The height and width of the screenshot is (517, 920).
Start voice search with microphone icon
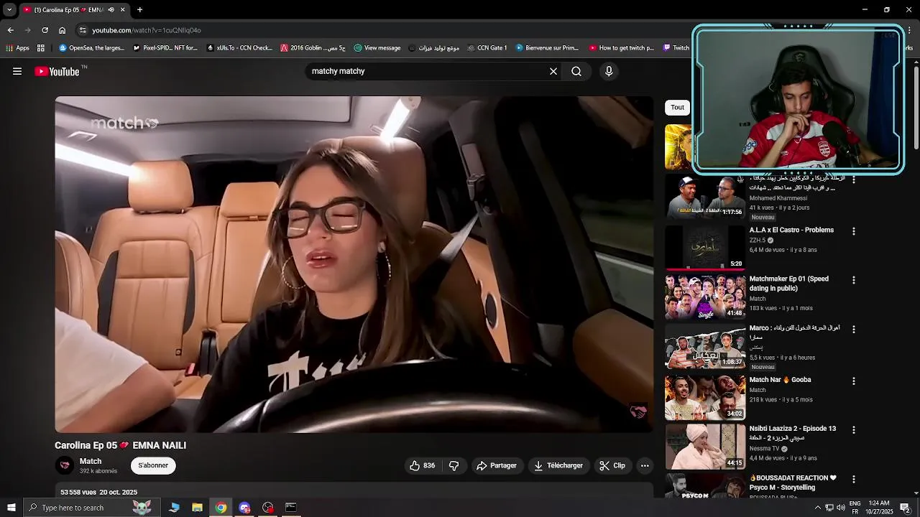point(609,71)
